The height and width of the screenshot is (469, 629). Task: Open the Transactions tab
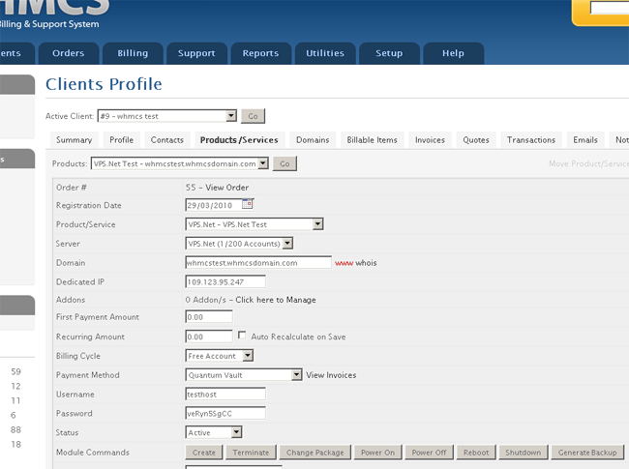coord(531,140)
